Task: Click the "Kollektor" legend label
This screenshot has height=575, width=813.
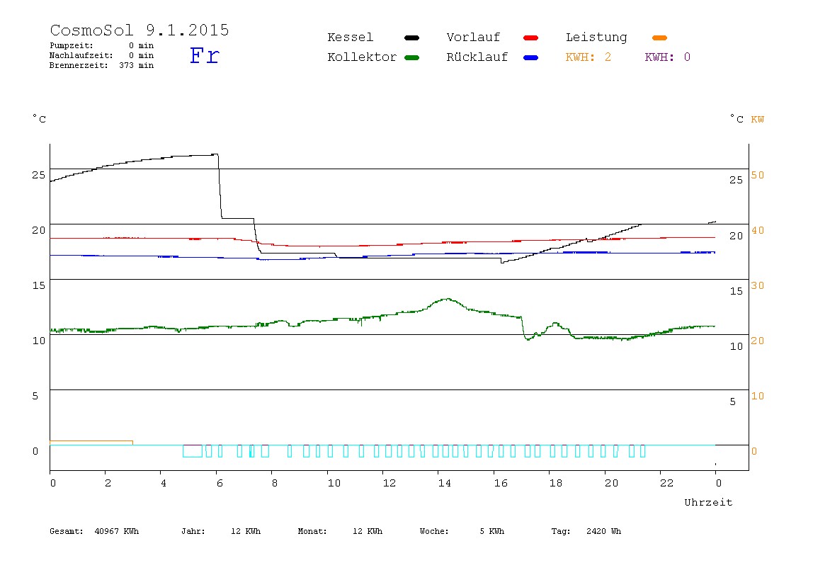Action: tap(362, 57)
